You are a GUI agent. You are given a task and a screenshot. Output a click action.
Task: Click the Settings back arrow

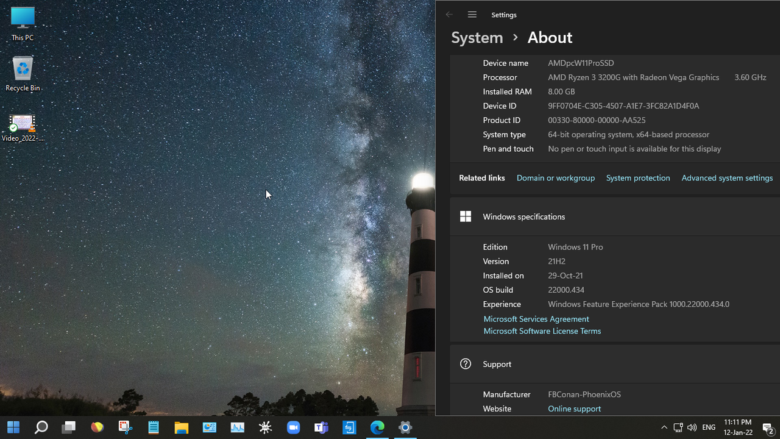[x=449, y=15]
